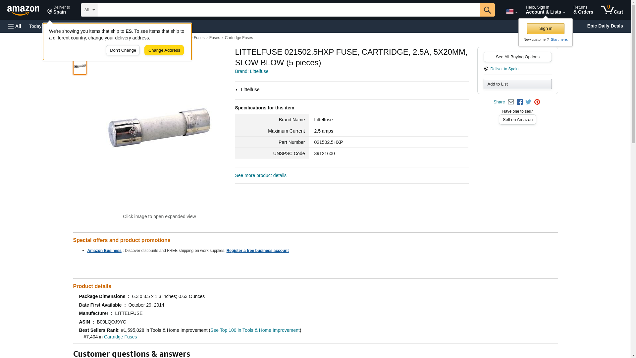Click the yellow Sign in button
The height and width of the screenshot is (358, 636).
pos(546,29)
